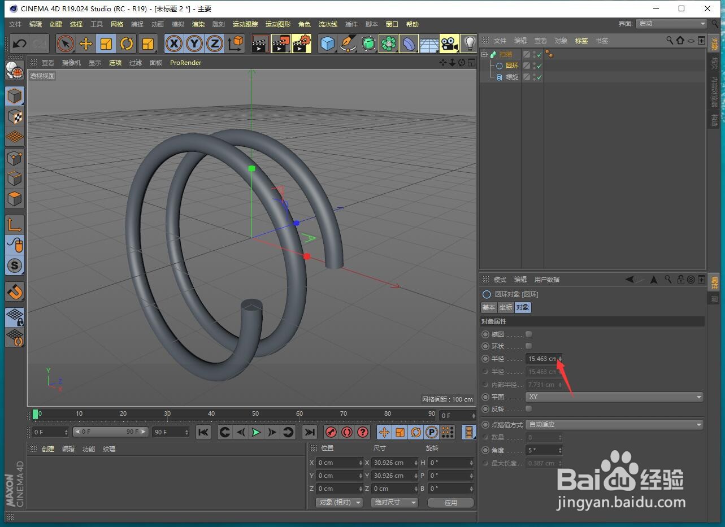This screenshot has width=725, height=527.
Task: Open 绝对尺寸 size mode dropdown
Action: pos(394,502)
